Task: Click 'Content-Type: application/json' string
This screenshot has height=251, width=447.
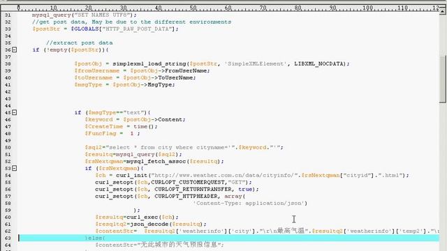Action: tap(250, 203)
